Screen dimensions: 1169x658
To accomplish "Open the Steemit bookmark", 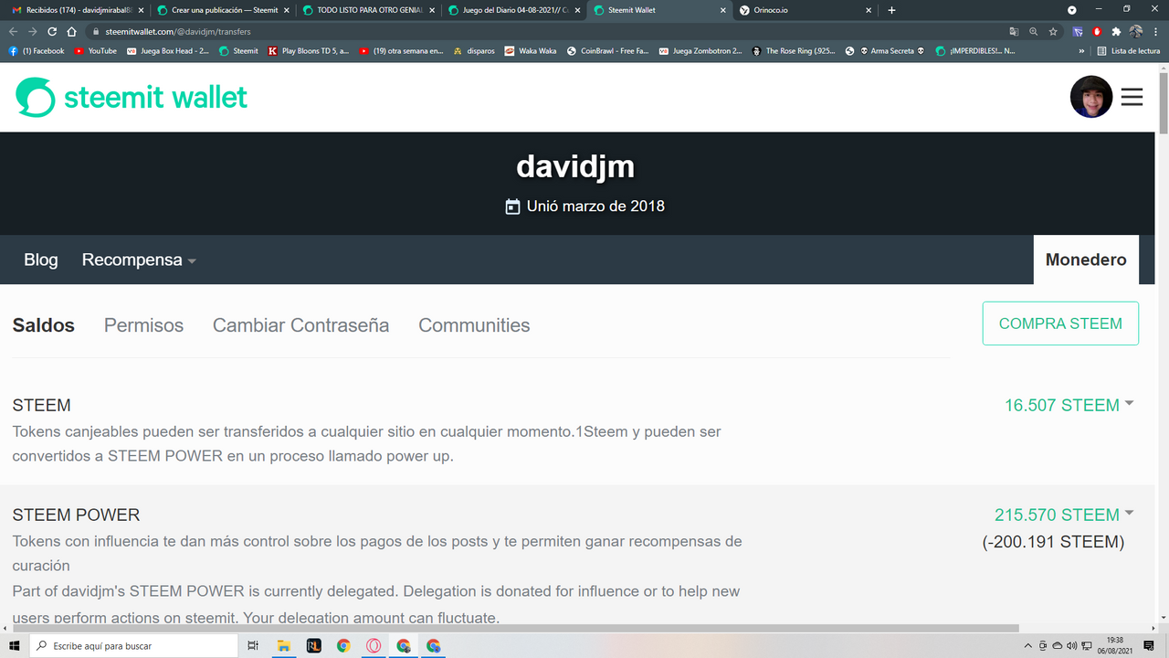I will (239, 51).
